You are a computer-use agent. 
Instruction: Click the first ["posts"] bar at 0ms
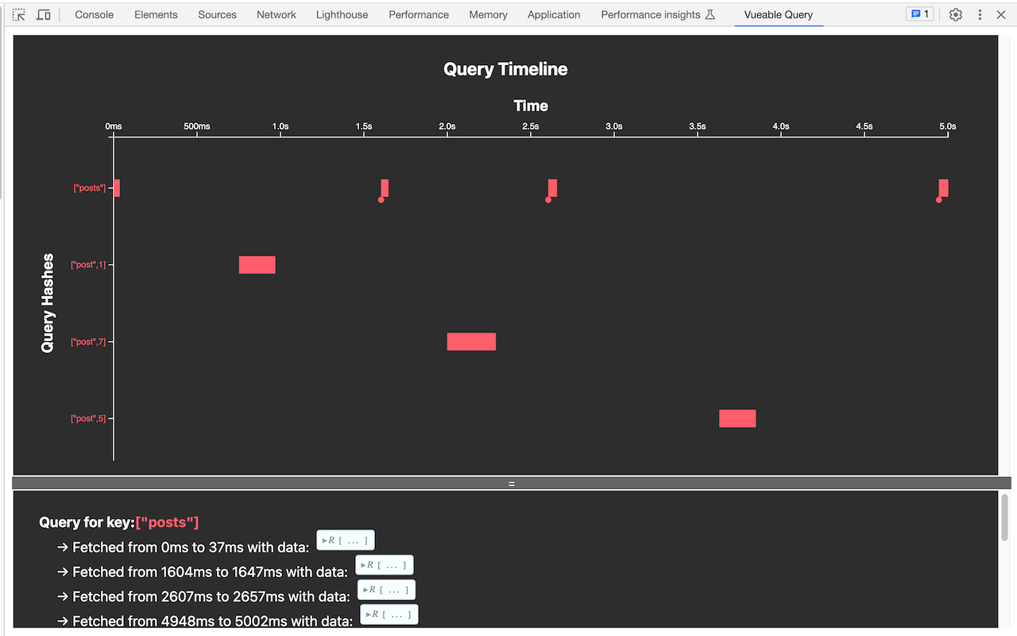pyautogui.click(x=117, y=188)
